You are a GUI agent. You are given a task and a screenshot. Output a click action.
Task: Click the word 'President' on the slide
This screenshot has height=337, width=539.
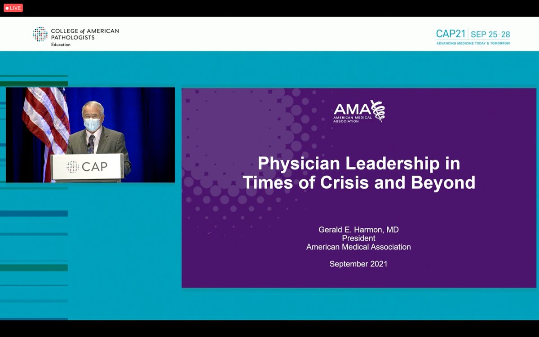pyautogui.click(x=358, y=238)
